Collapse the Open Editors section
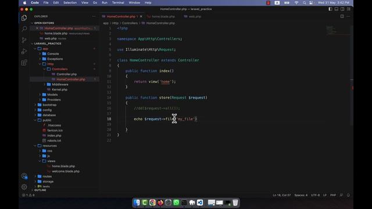 coord(44,23)
